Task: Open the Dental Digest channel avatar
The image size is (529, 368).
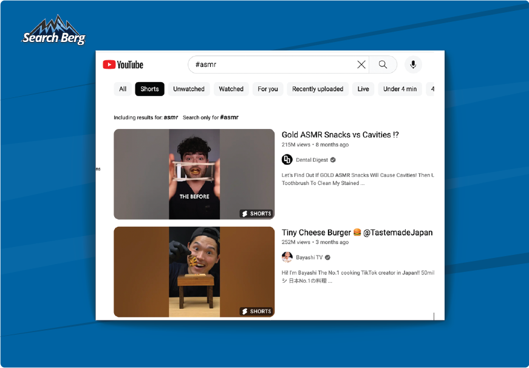Action: pos(287,159)
